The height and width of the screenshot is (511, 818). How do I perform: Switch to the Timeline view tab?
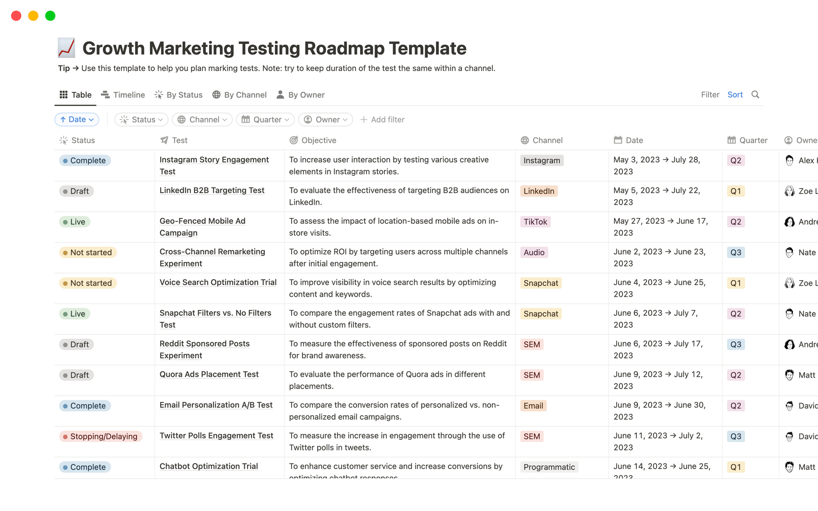point(123,95)
